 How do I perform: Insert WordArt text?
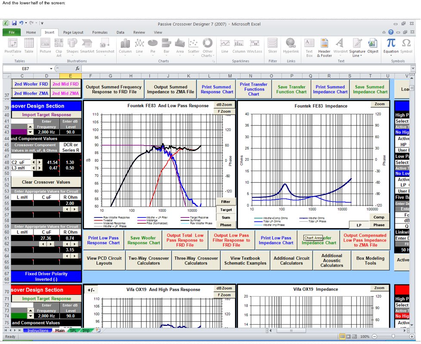340,46
